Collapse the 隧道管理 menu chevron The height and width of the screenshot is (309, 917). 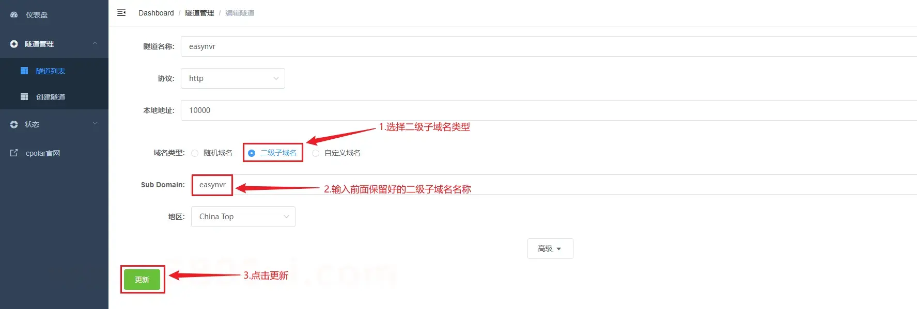pyautogui.click(x=95, y=43)
